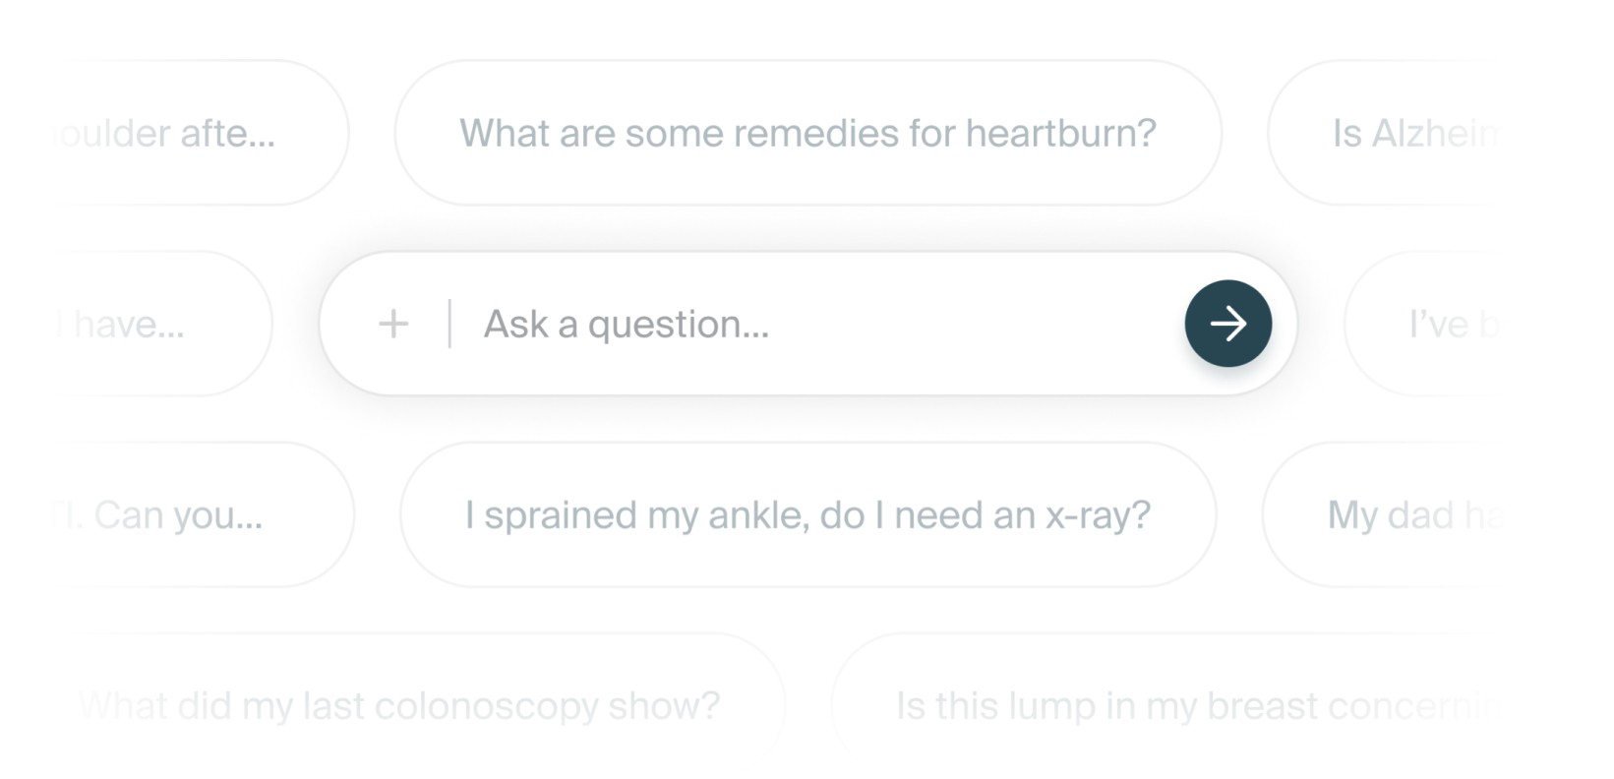Select the truncated shoulder suggestion pill
1614x779 pixels.
(197, 133)
